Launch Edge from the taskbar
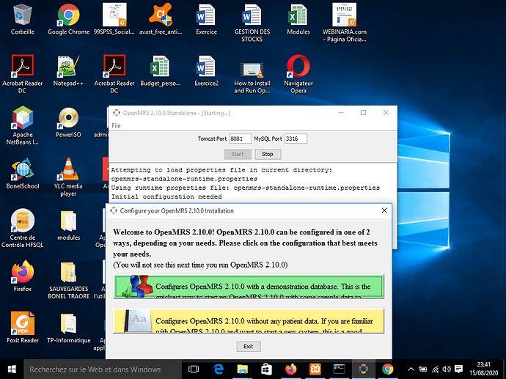This screenshot has width=506, height=379. click(218, 369)
